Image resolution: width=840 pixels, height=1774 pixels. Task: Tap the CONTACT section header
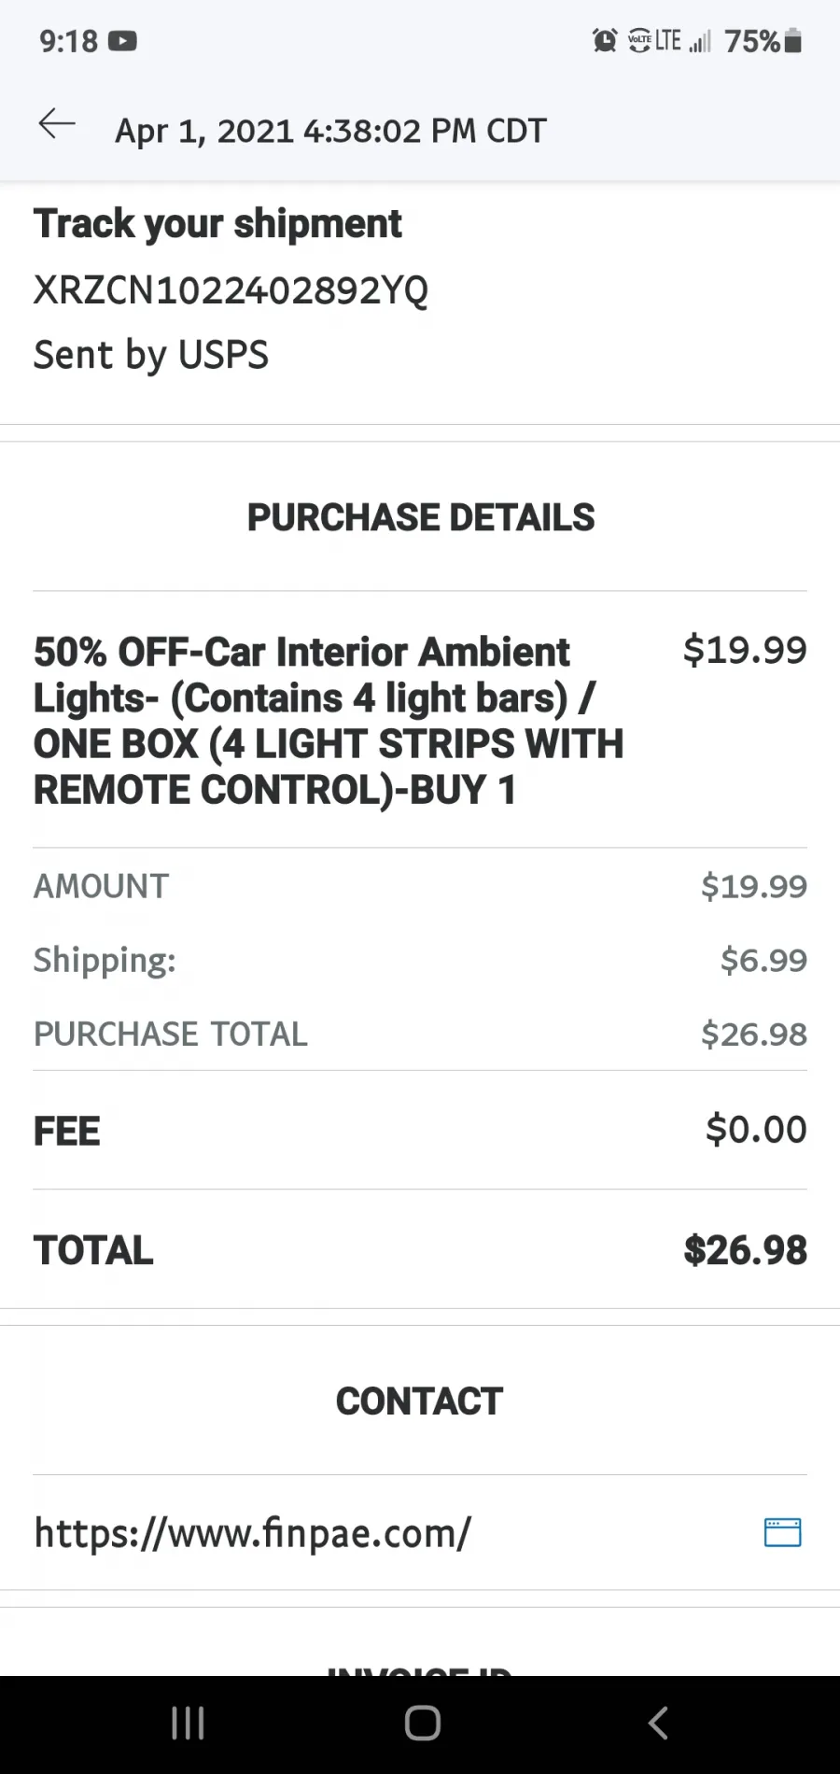coord(420,1401)
